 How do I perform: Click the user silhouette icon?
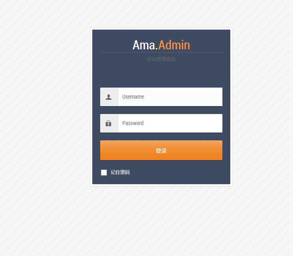pyautogui.click(x=108, y=97)
